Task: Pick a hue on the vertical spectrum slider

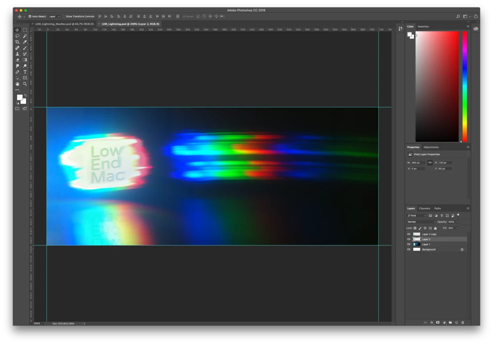Action: [x=465, y=87]
